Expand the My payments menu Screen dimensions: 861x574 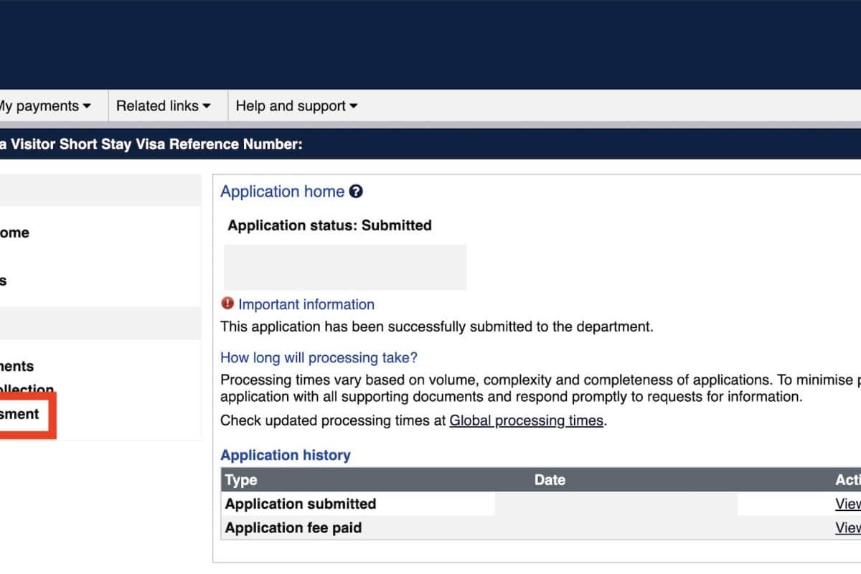coord(44,106)
